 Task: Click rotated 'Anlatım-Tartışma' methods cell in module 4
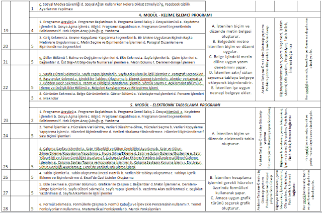pos(265,59)
